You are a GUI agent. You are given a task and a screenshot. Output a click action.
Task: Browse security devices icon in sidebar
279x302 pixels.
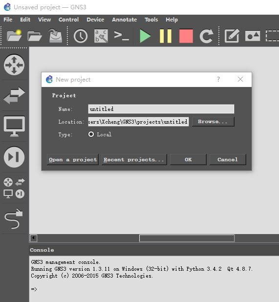(x=14, y=157)
